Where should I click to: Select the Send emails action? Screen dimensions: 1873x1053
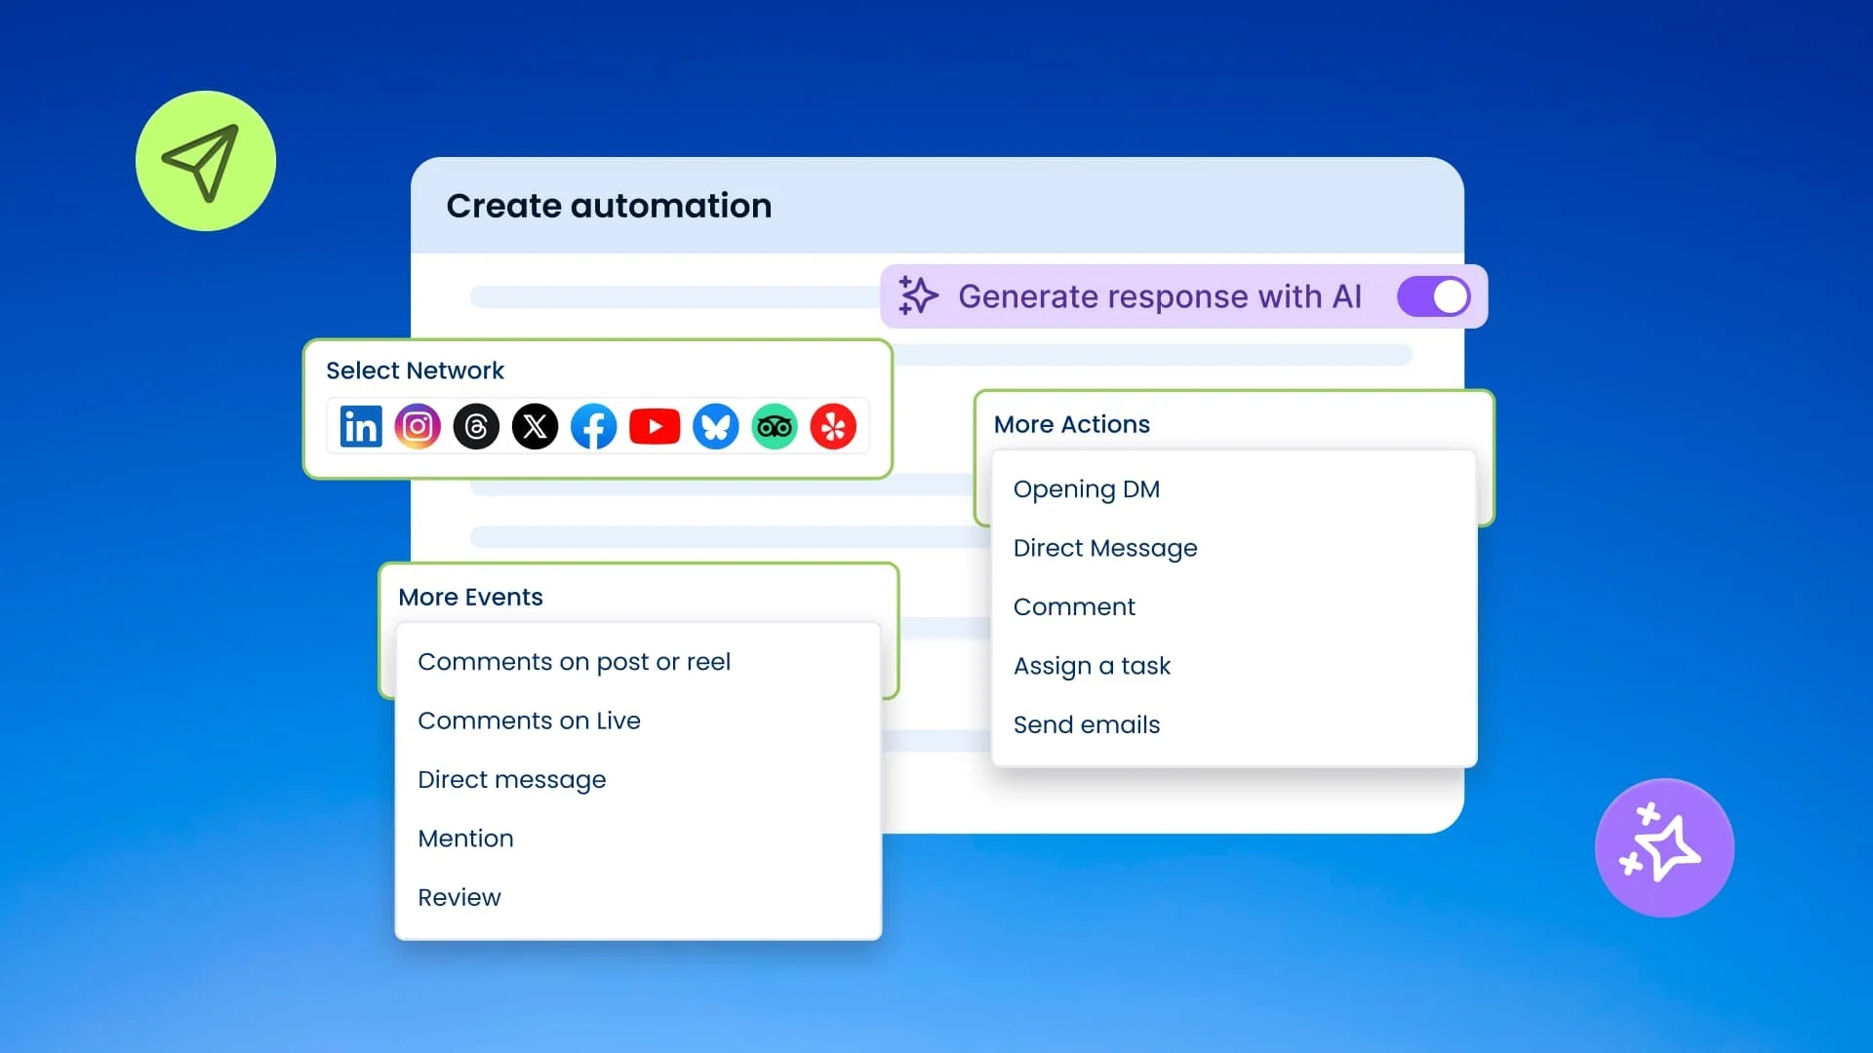pos(1086,724)
